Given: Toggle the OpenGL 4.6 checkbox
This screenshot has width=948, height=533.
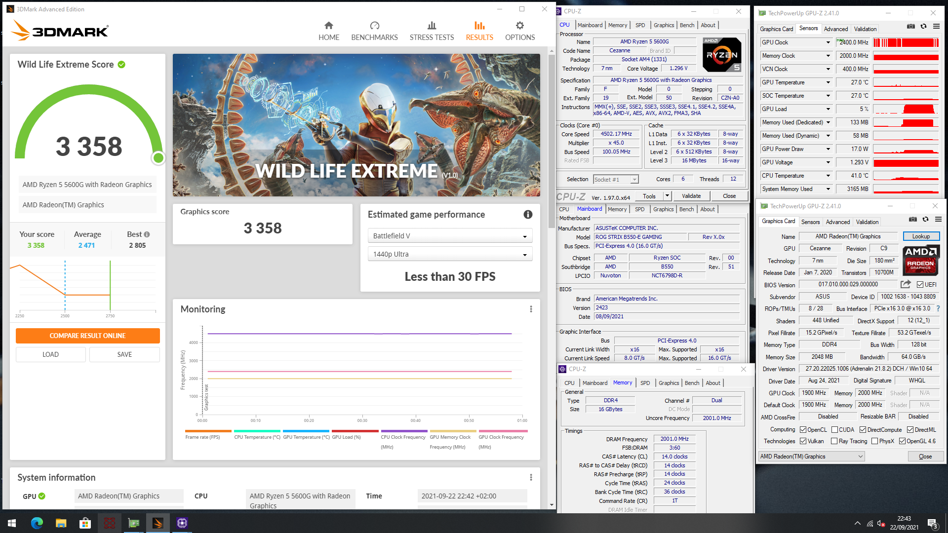Looking at the screenshot, I should click(902, 441).
